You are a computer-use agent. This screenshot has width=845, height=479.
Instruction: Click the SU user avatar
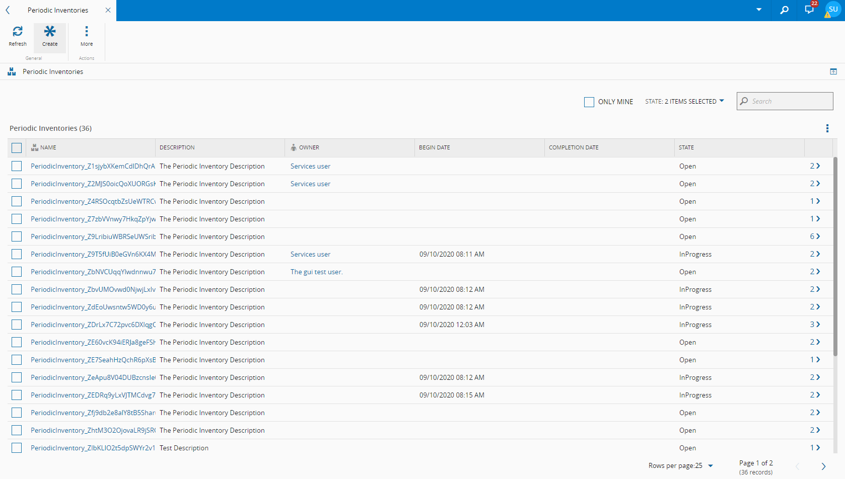[833, 10]
